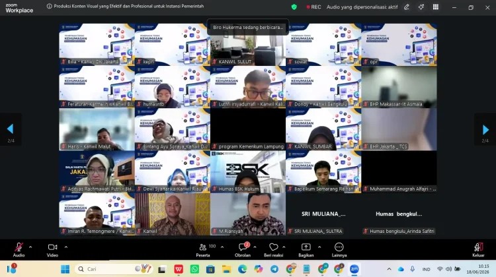Open Microsoft Store from taskbar
This screenshot has height=277, width=496.
click(210, 270)
